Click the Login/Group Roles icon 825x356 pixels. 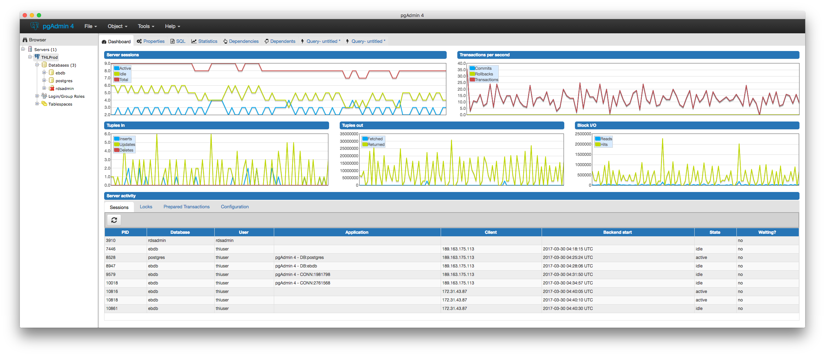pyautogui.click(x=44, y=96)
